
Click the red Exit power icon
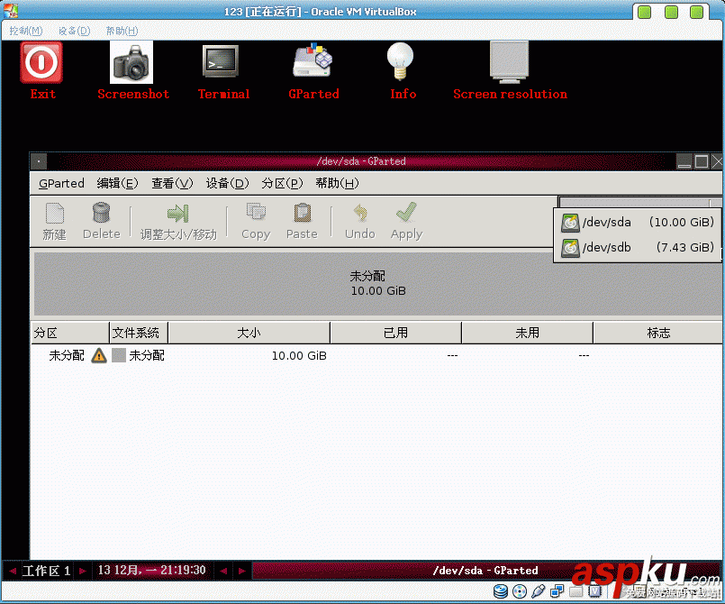click(x=41, y=62)
